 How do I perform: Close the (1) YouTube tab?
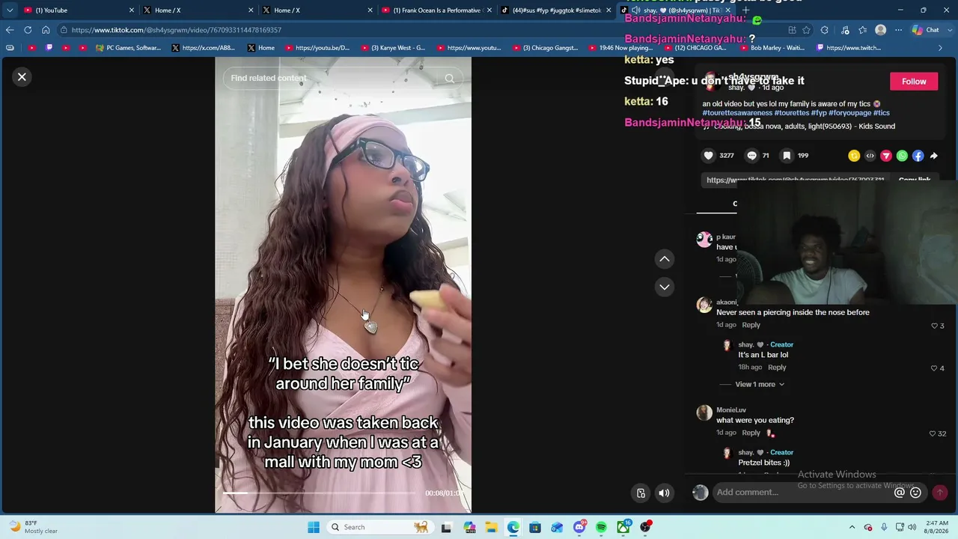[x=132, y=10]
